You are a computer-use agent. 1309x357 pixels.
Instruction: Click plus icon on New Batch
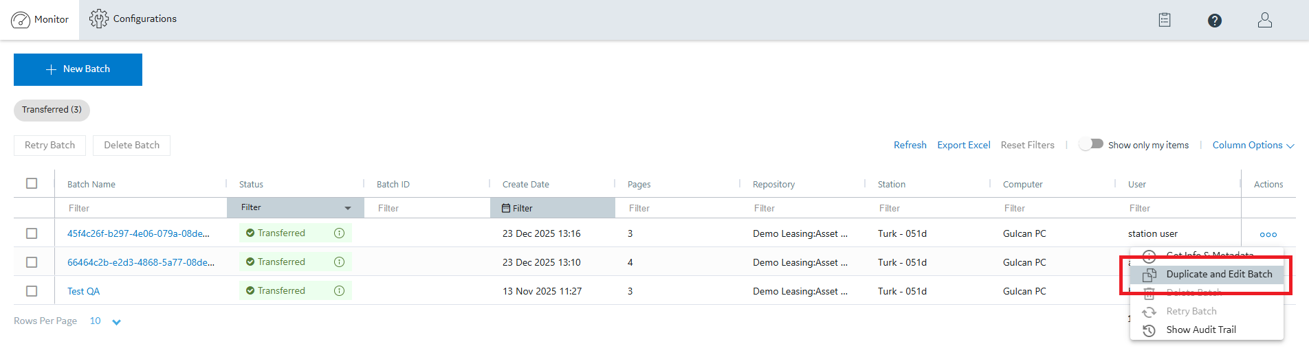pyautogui.click(x=51, y=69)
